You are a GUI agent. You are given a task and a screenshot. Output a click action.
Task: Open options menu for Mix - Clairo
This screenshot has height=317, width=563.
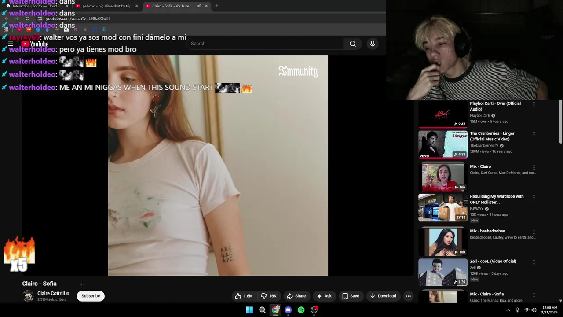click(534, 167)
